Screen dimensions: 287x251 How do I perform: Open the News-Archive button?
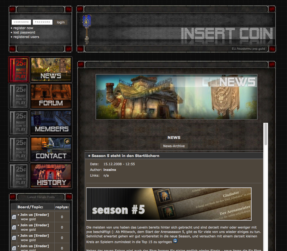pyautogui.click(x=174, y=146)
